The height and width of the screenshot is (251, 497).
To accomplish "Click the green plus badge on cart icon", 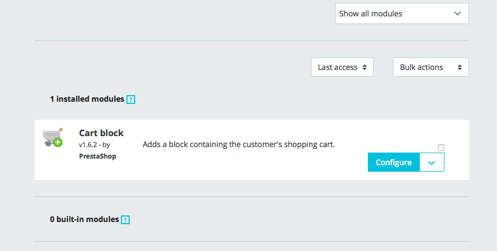I will tap(57, 143).
